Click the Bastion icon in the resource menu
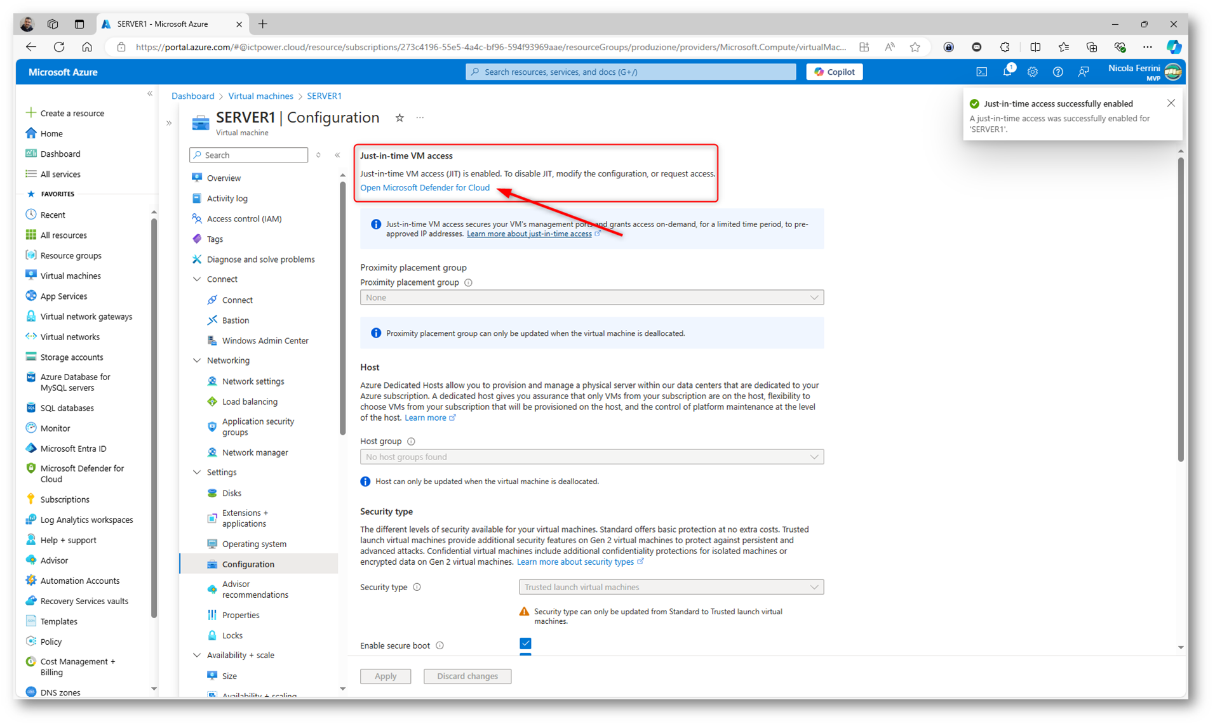The image size is (1215, 726). coord(212,320)
